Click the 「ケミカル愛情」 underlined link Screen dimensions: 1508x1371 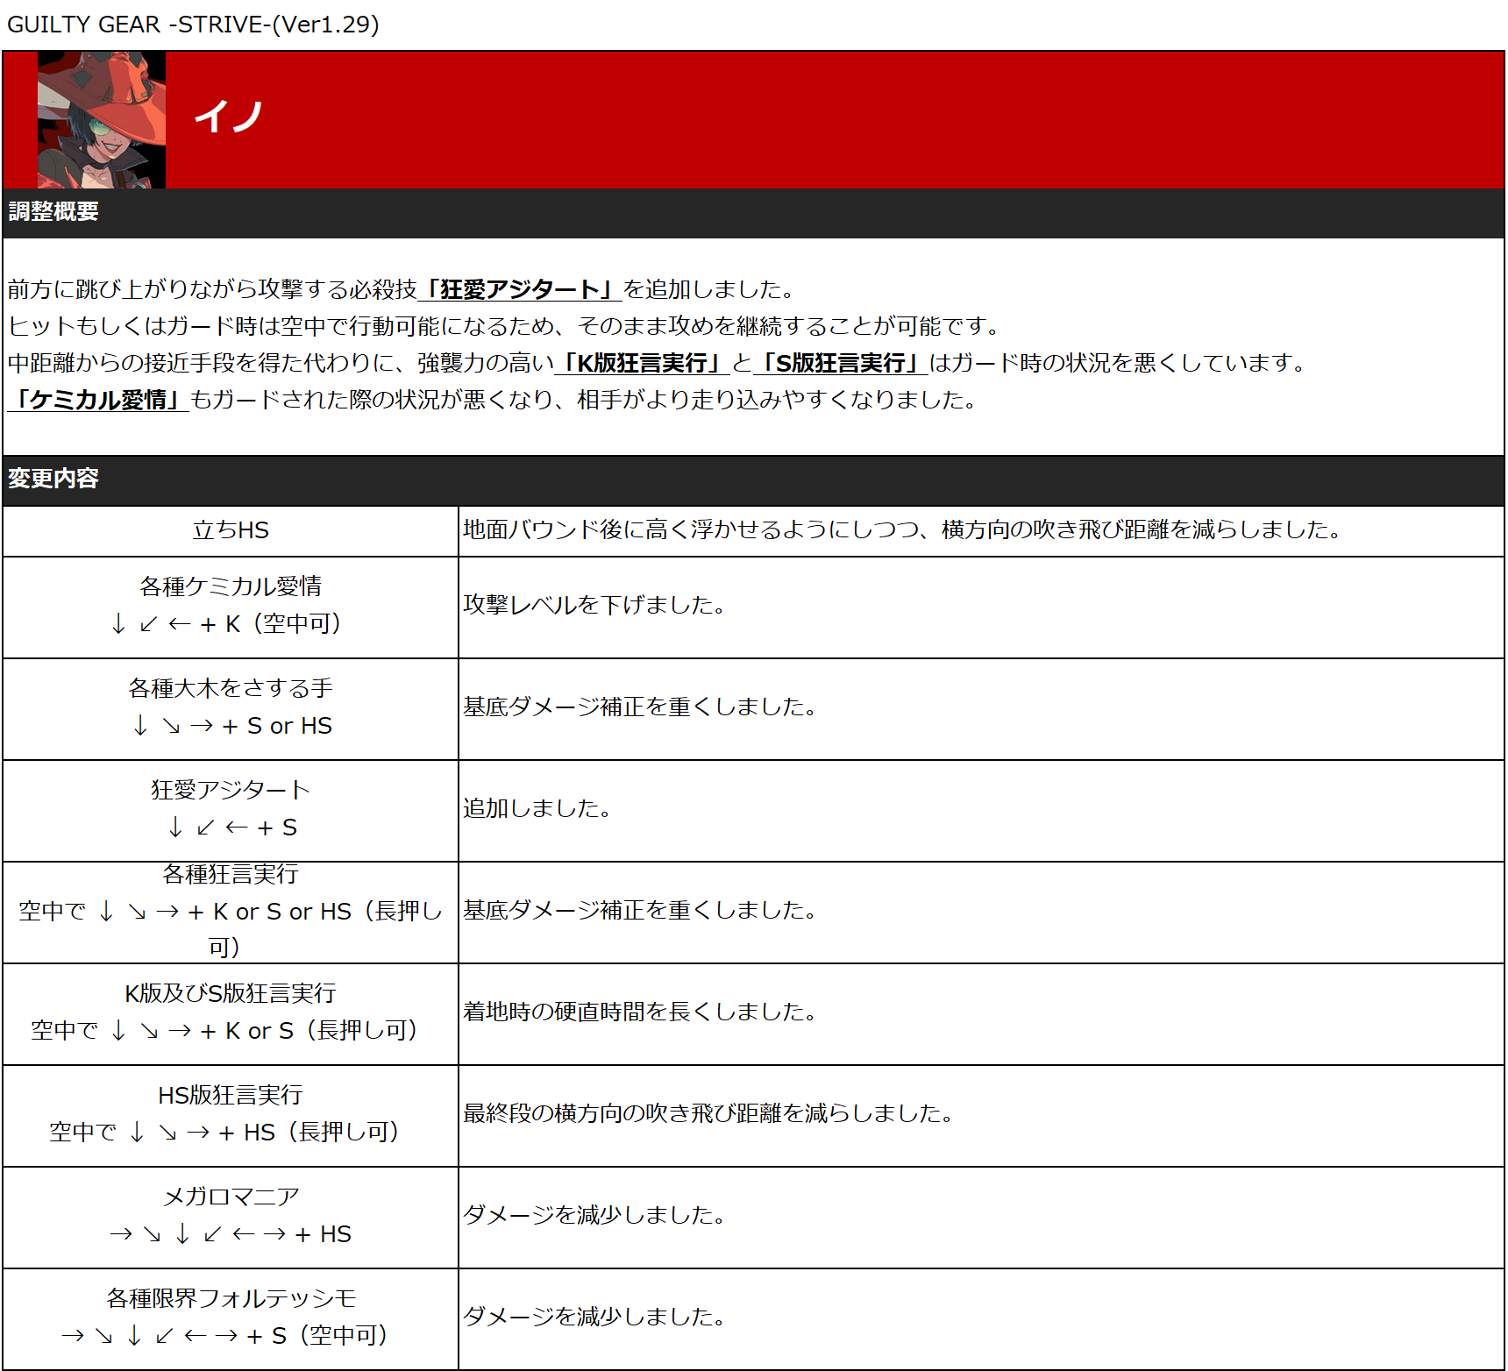click(98, 400)
